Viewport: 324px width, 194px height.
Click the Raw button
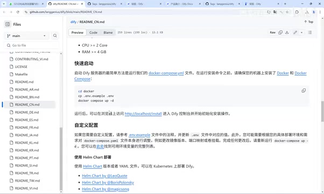[272, 32]
